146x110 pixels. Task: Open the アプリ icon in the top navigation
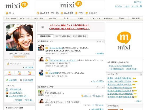(x=76, y=13)
